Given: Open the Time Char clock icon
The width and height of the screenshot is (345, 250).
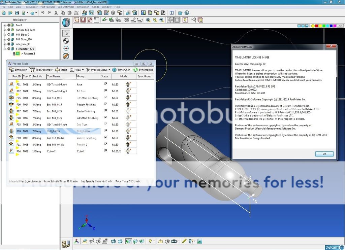Looking at the screenshot, I should coord(115,70).
